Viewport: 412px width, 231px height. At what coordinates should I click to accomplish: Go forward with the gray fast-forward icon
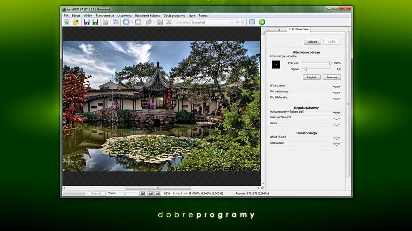(138, 22)
